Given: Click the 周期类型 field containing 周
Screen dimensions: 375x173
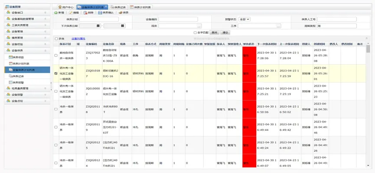Looking at the screenshot, I should tap(337, 26).
